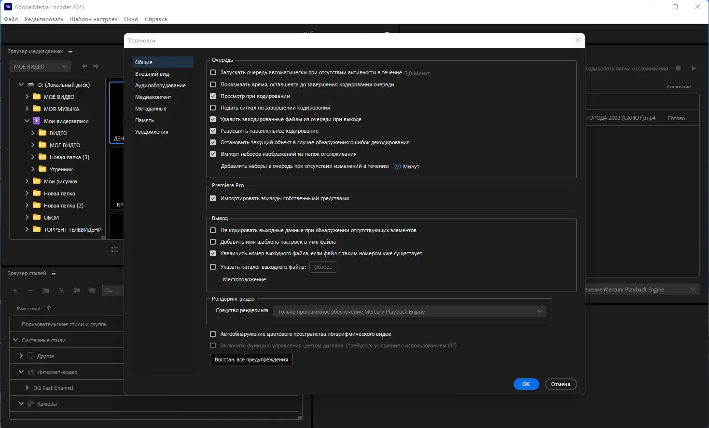Image resolution: width=709 pixels, height=428 pixels.
Task: Expand the МОЯ МУЗЫКА folder
Action: 27,109
